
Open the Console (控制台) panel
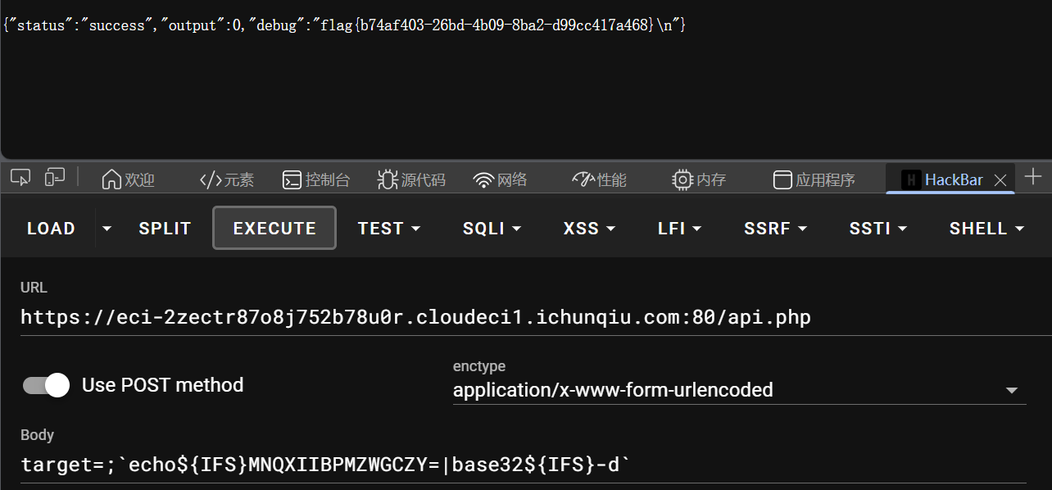click(316, 180)
